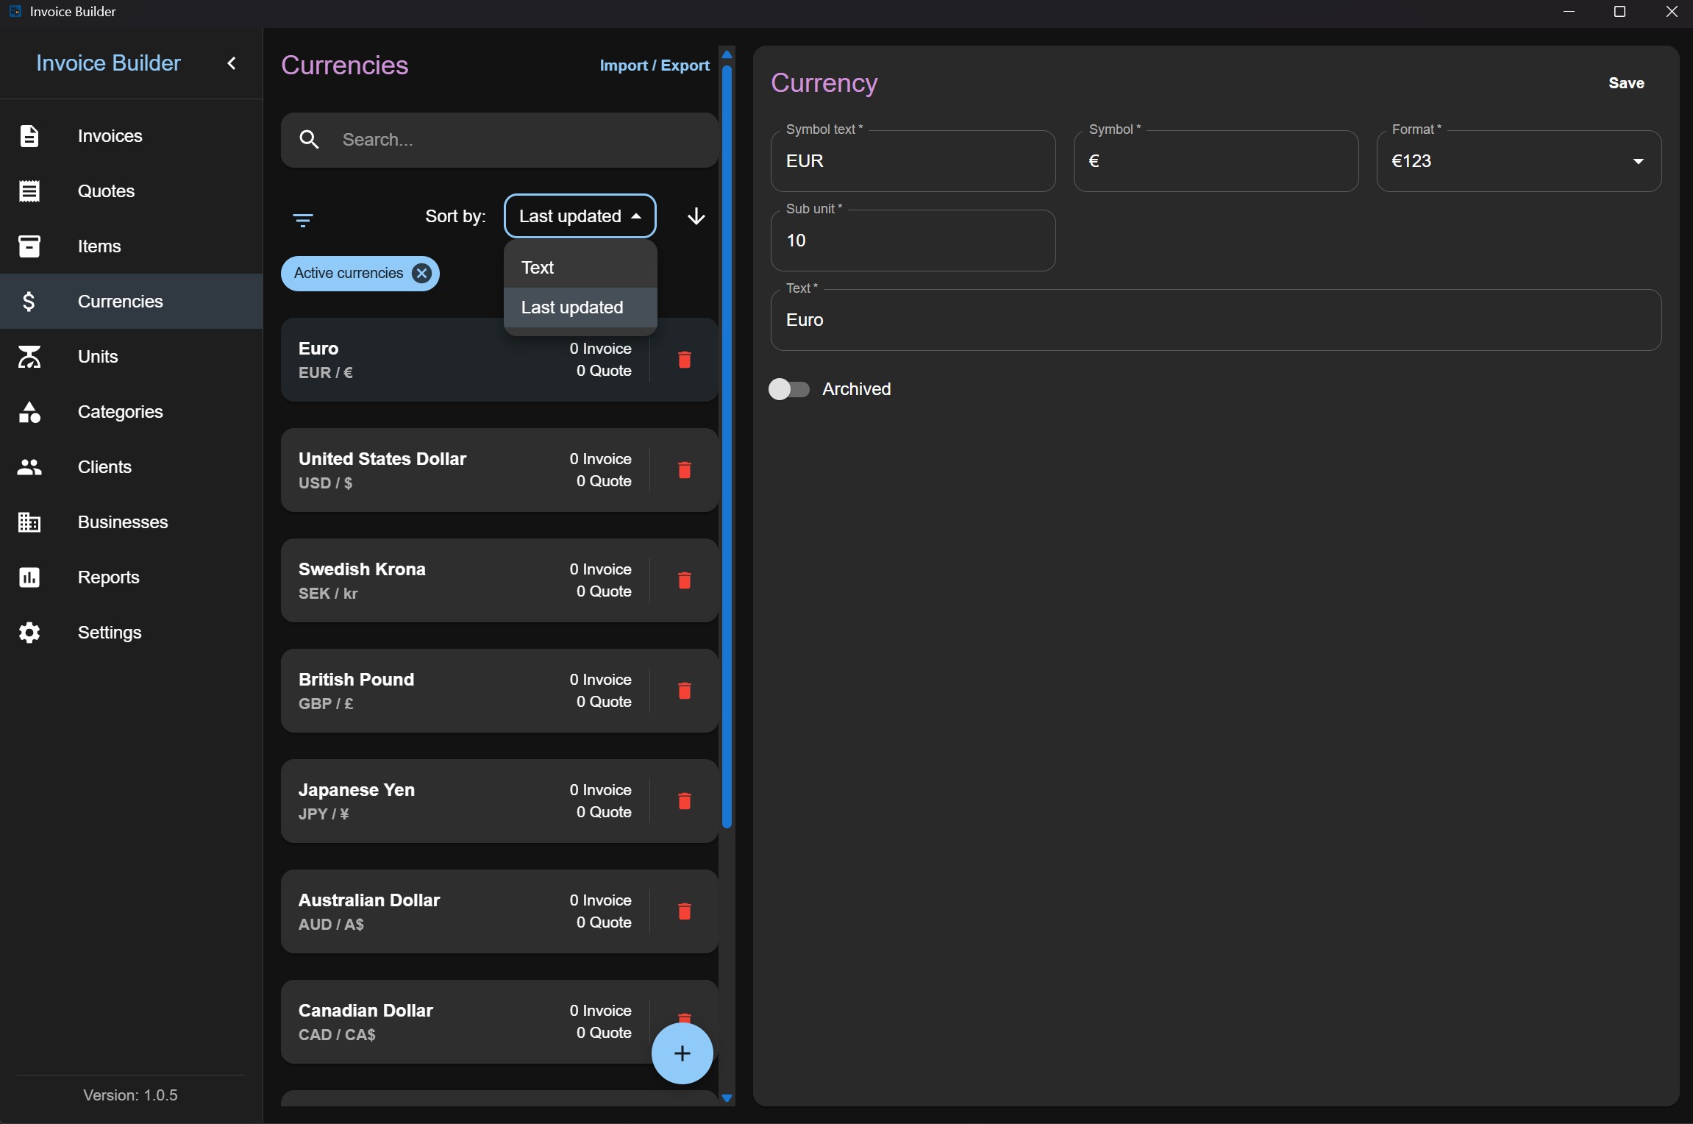Save the currency
Image resolution: width=1693 pixels, height=1124 pixels.
1626,83
